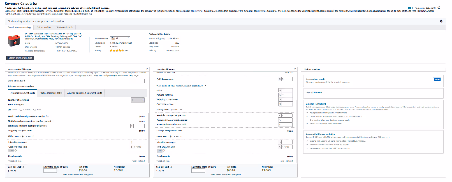Screen dimensions: 452x182
Task: Click info icon beside Digital Services Fee amount
Action: (292, 72)
